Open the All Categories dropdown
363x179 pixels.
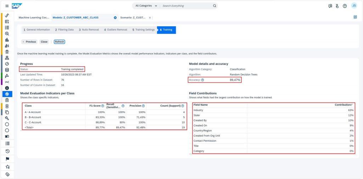coord(146,6)
